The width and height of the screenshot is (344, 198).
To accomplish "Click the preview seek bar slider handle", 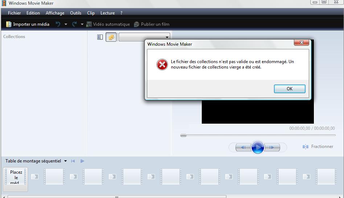I will coord(184,135).
